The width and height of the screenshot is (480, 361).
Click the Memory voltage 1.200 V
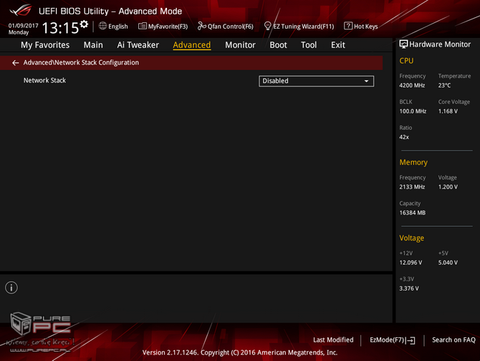[448, 187]
